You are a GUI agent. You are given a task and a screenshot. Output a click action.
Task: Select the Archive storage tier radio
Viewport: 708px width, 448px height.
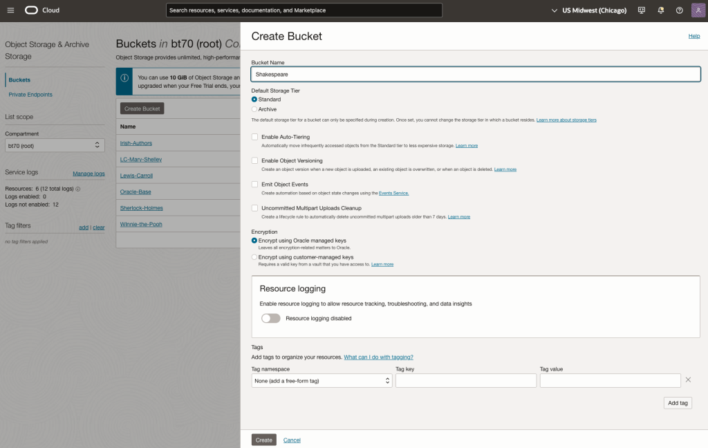click(254, 109)
